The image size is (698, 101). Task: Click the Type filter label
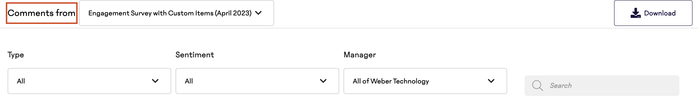point(16,55)
